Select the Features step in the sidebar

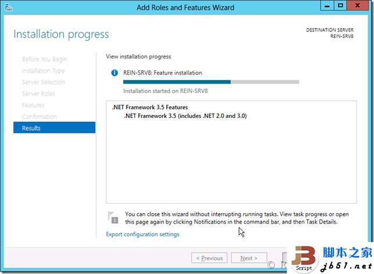(33, 105)
